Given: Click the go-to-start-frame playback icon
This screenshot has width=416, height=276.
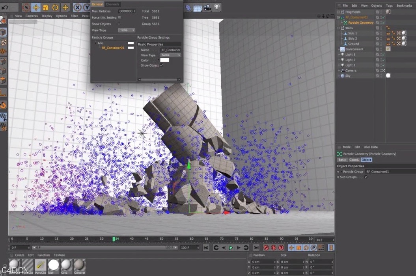Looking at the screenshot, I should (205, 247).
